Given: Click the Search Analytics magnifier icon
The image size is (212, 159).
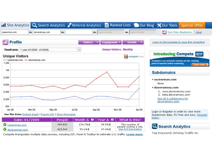Looking at the screenshot, I should click(x=35, y=25).
